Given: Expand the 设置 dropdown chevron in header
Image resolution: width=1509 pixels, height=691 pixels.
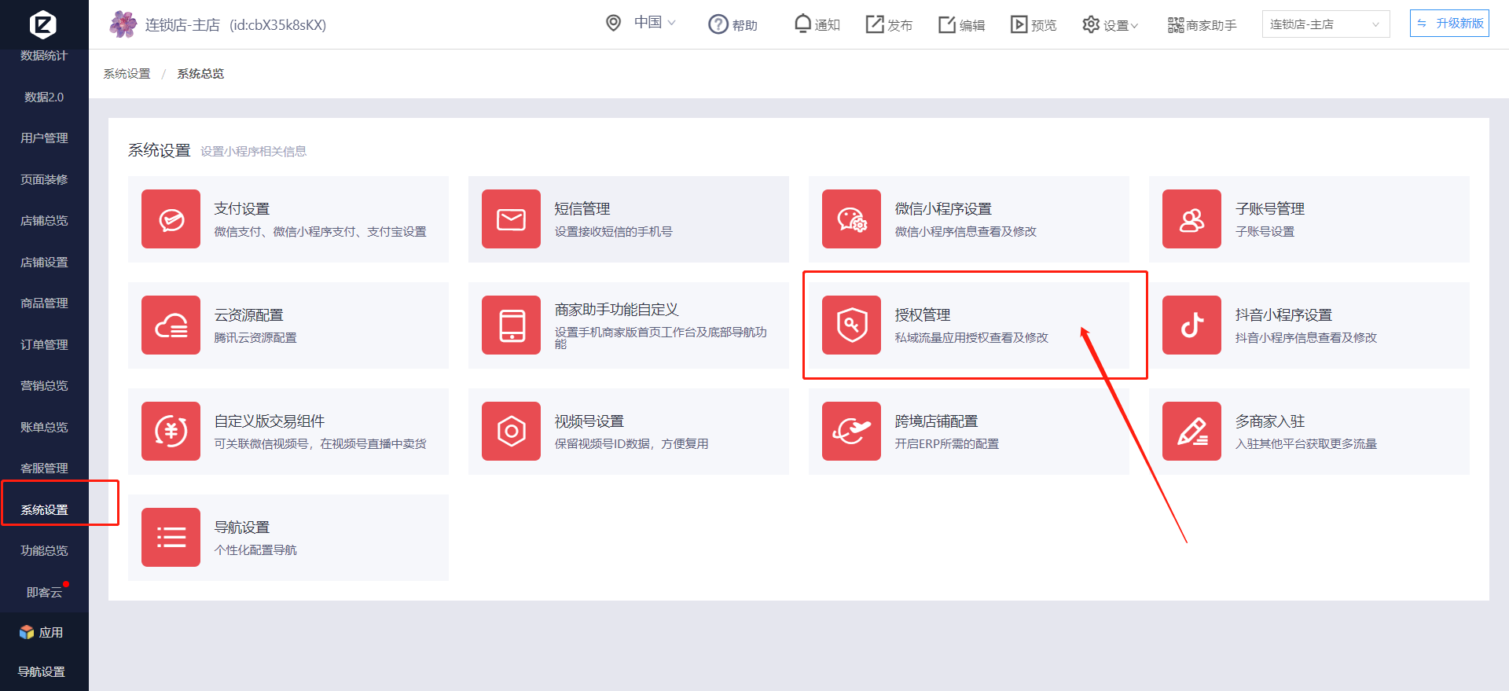Looking at the screenshot, I should [1134, 26].
